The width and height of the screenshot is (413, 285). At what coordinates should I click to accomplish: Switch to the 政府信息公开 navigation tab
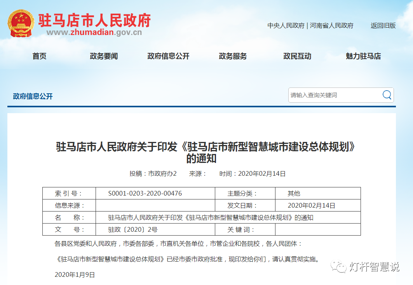tap(168, 56)
